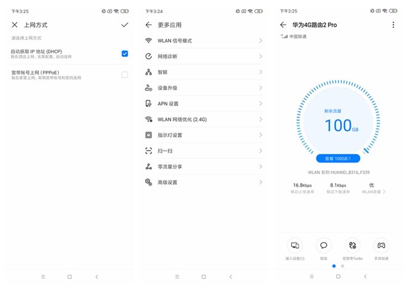Image resolution: width=408 pixels, height=290 pixels.
Task: Tap the WLAN 信号模式 wifi icon
Action: point(149,40)
